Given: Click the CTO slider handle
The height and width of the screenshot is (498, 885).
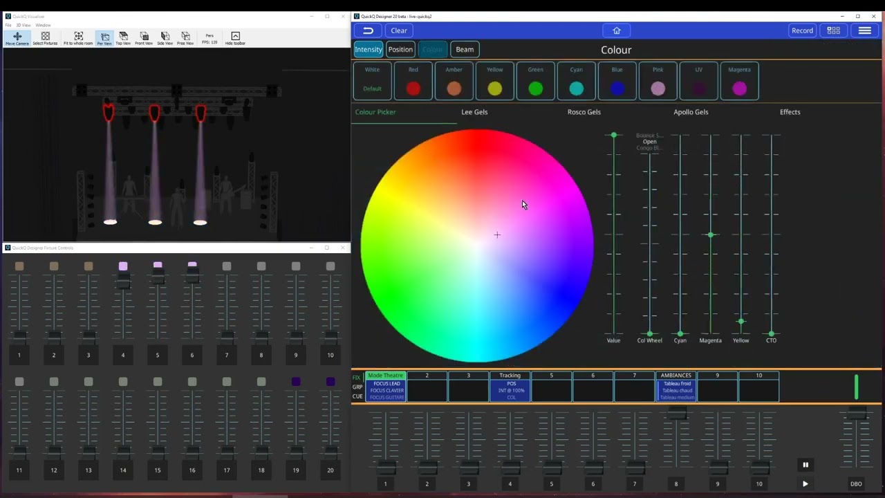Looking at the screenshot, I should [772, 334].
